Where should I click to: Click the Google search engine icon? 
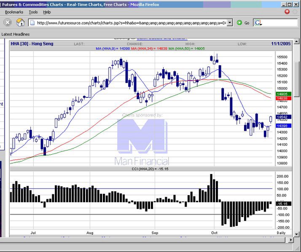[x=258, y=23]
